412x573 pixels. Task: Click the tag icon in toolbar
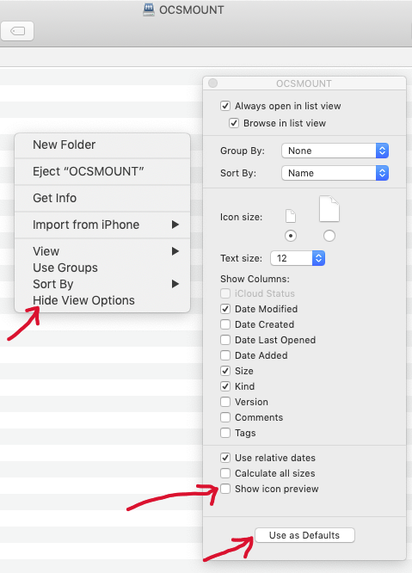(17, 31)
